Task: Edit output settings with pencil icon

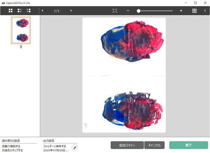Action: point(75,148)
